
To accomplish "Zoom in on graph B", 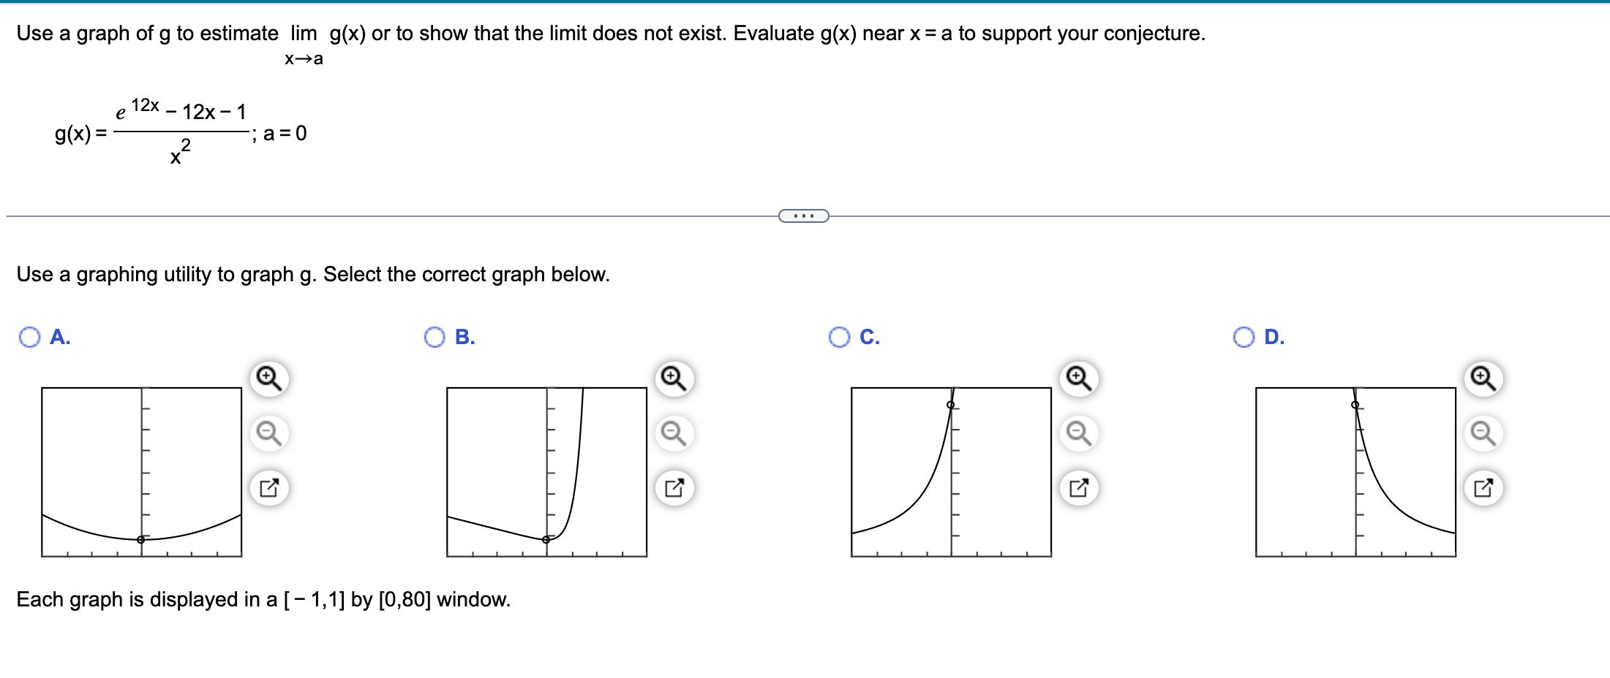I will (673, 379).
